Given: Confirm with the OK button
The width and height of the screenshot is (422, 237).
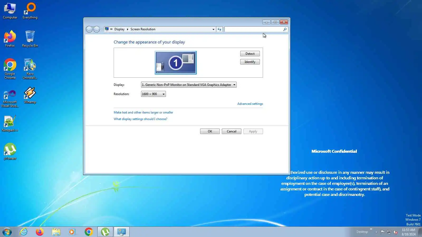Looking at the screenshot, I should tap(210, 131).
